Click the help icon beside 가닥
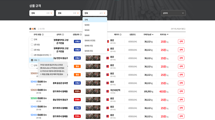Viewport: 215px width, 120px height. pyautogui.click(x=39, y=60)
